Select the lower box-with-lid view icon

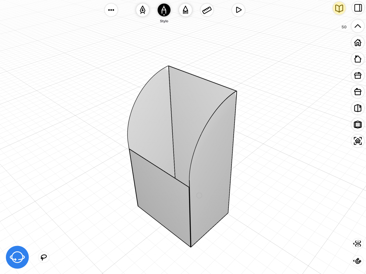357,91
